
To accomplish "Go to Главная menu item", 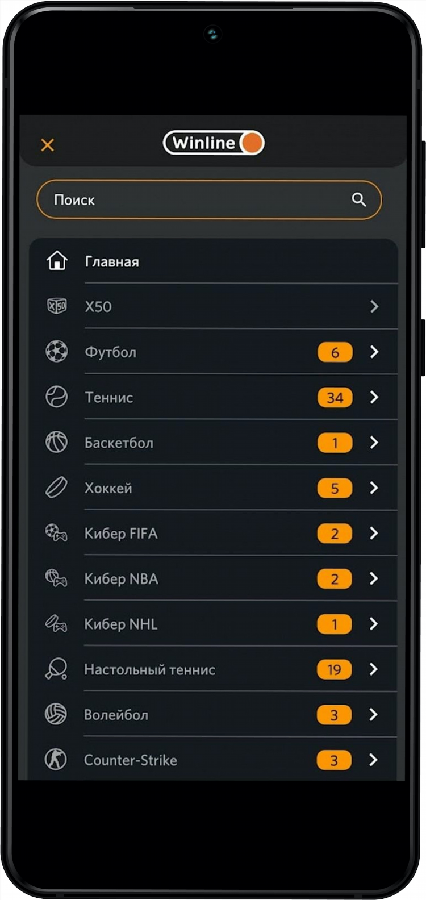I will click(213, 261).
